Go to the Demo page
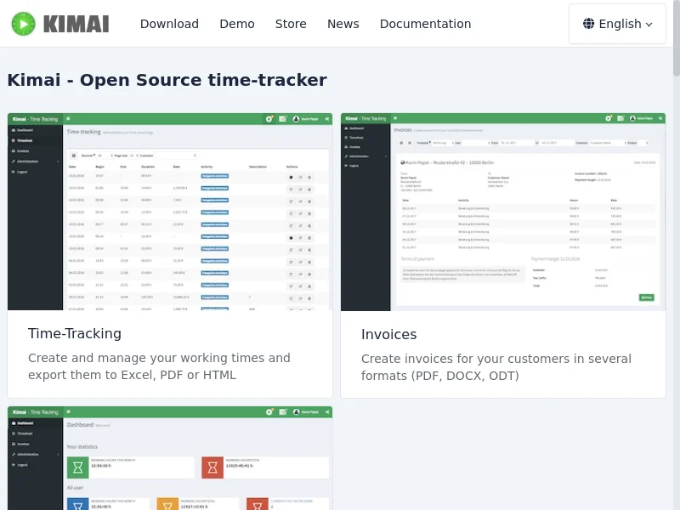 coord(237,24)
